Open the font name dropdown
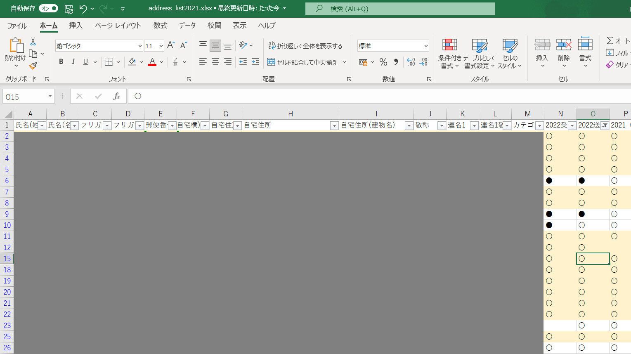Image resolution: width=631 pixels, height=354 pixels. pyautogui.click(x=140, y=46)
